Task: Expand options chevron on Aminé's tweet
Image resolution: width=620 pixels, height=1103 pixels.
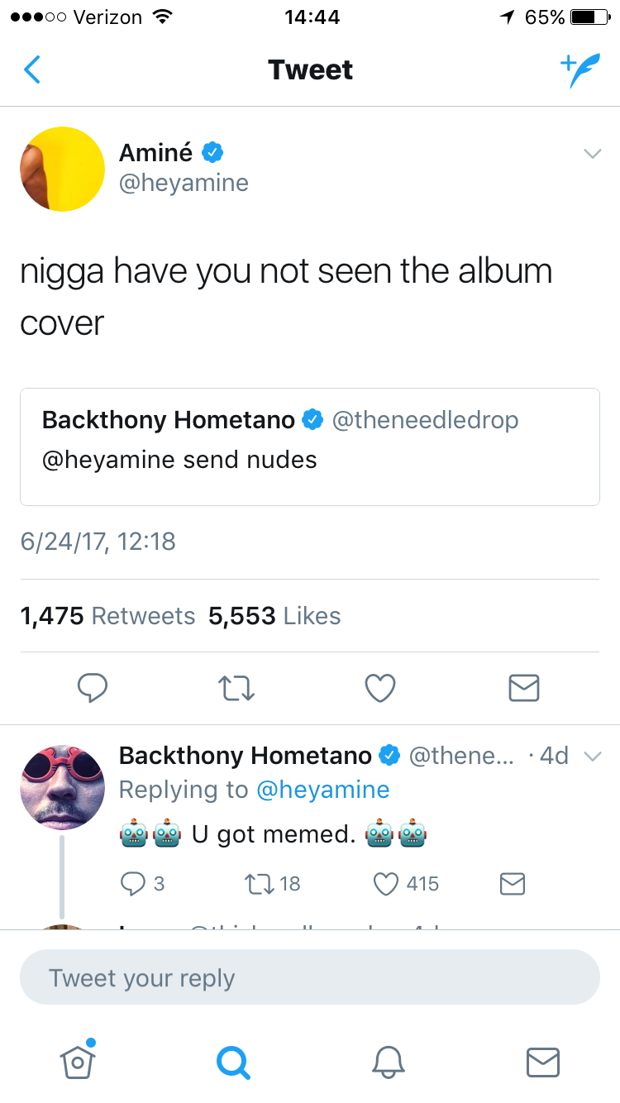Action: 592,154
